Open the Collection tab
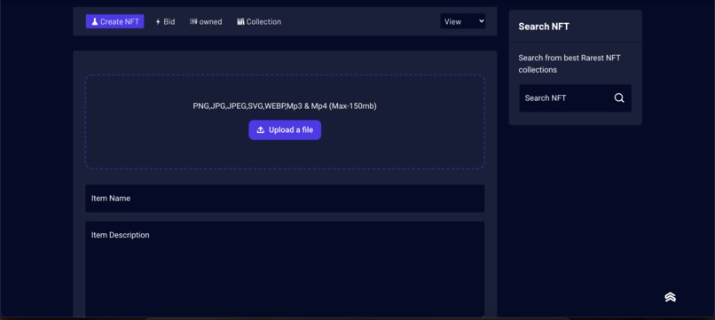This screenshot has height=320, width=715. [259, 21]
